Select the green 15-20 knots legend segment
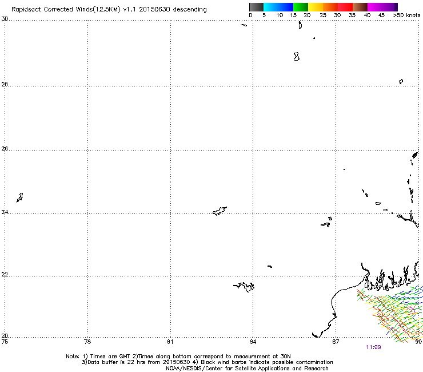The image size is (423, 372). (301, 7)
